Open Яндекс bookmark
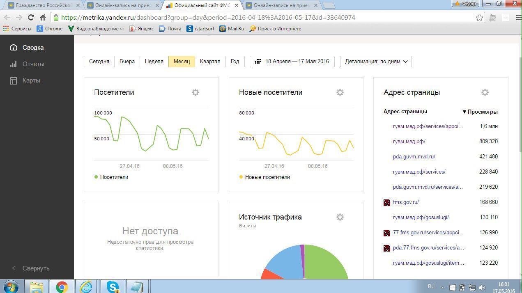Image resolution: width=522 pixels, height=293 pixels. [x=142, y=29]
